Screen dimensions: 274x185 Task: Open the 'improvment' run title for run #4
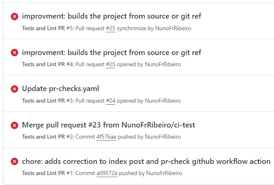(x=112, y=52)
